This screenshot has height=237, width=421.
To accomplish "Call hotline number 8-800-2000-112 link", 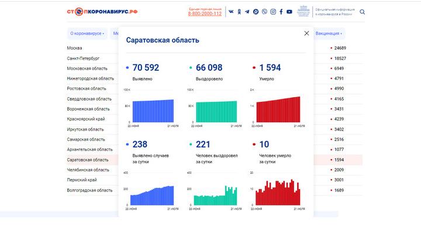I will 205,13.
